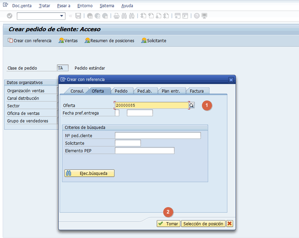The image size is (299, 238).
Task: Click the Print icon
Action: (x=117, y=16)
